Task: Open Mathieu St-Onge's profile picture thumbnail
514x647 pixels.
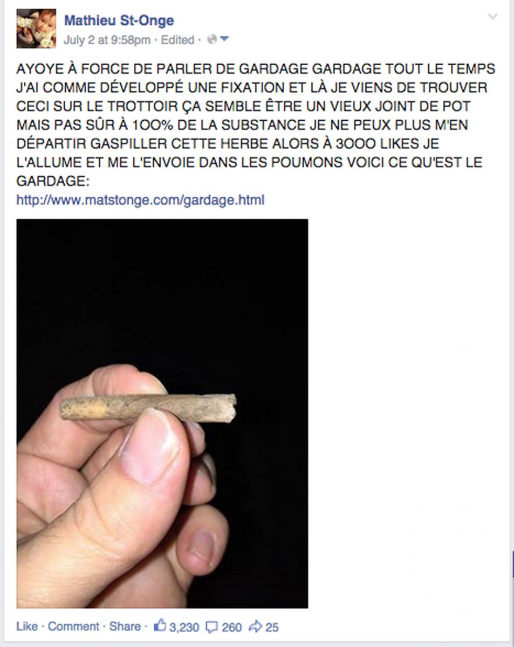Action: (36, 29)
